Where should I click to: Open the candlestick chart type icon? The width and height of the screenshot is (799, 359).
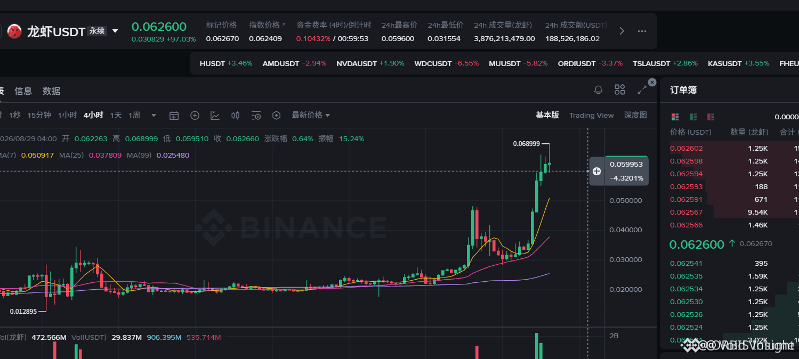point(235,115)
